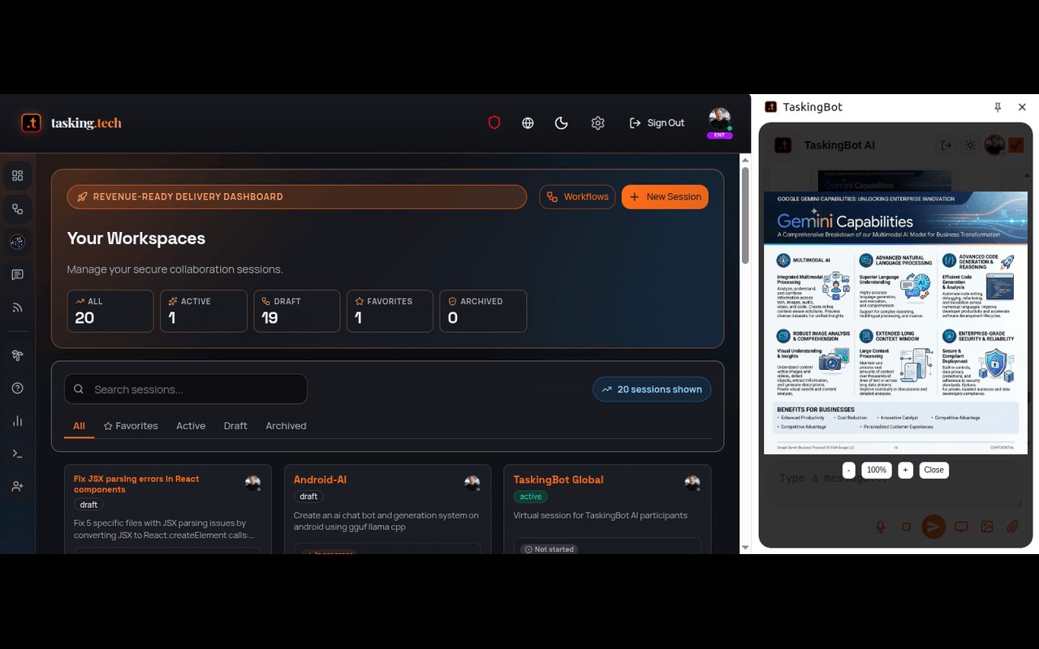1039x649 pixels.
Task: Open the TaskingBot Global session title
Action: point(558,479)
